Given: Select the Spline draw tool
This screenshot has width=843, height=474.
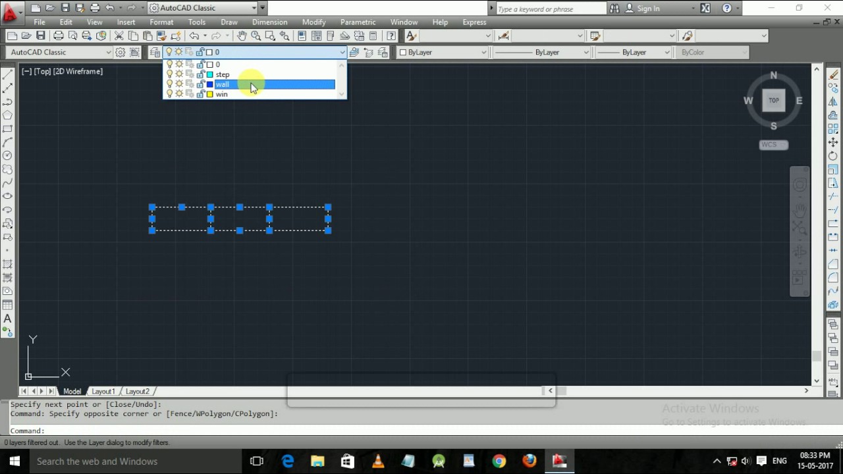Looking at the screenshot, I should tap(7, 182).
